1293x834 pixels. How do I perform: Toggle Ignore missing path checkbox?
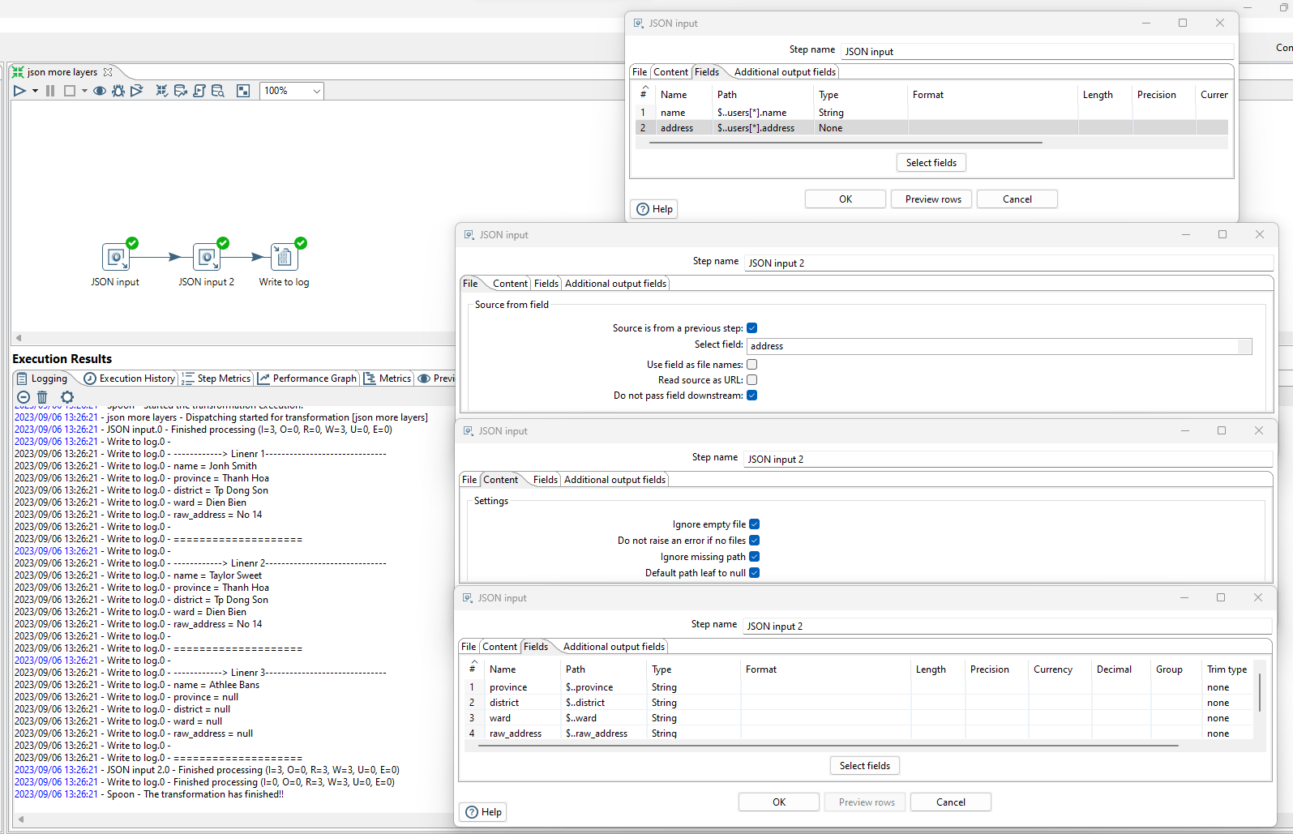pos(755,557)
